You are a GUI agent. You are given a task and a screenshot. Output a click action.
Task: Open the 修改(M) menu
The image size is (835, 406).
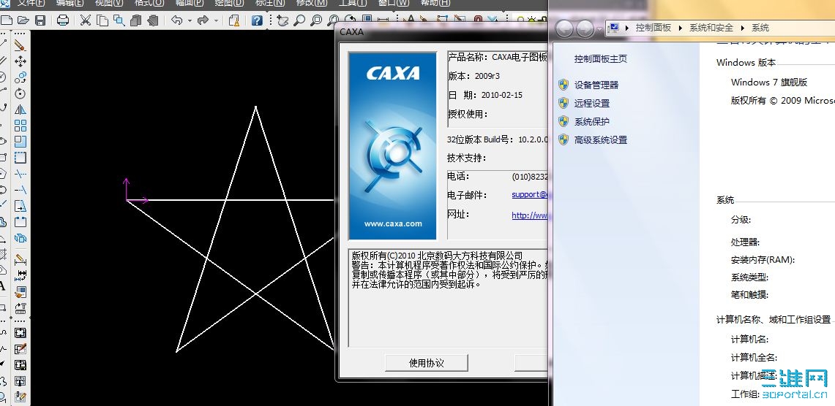[312, 3]
